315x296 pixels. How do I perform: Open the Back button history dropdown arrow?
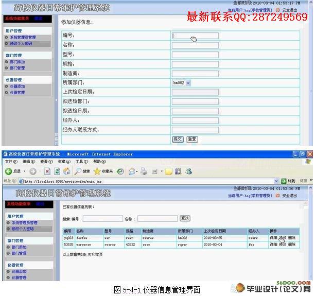pyautogui.click(x=25, y=171)
